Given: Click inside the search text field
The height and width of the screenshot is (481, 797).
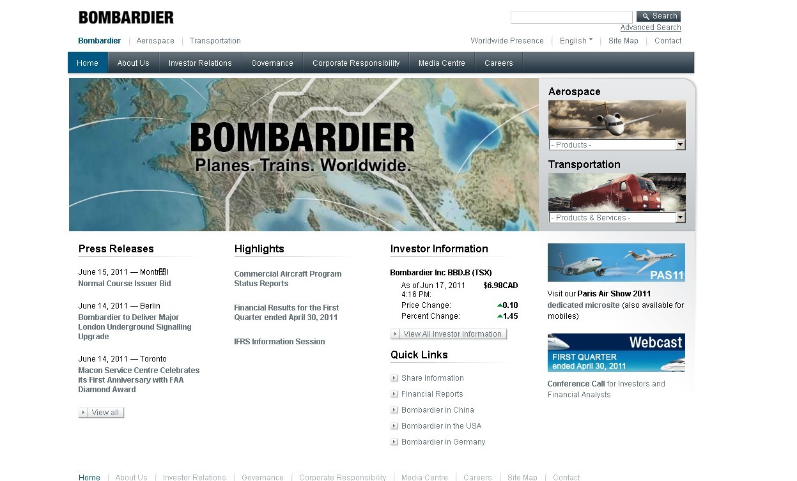Looking at the screenshot, I should [x=571, y=17].
